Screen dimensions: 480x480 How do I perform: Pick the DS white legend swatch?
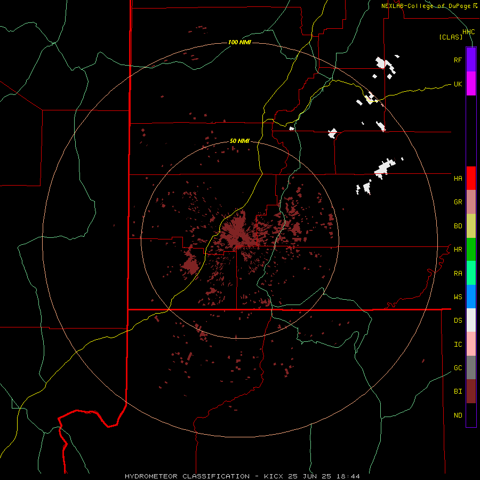(471, 320)
